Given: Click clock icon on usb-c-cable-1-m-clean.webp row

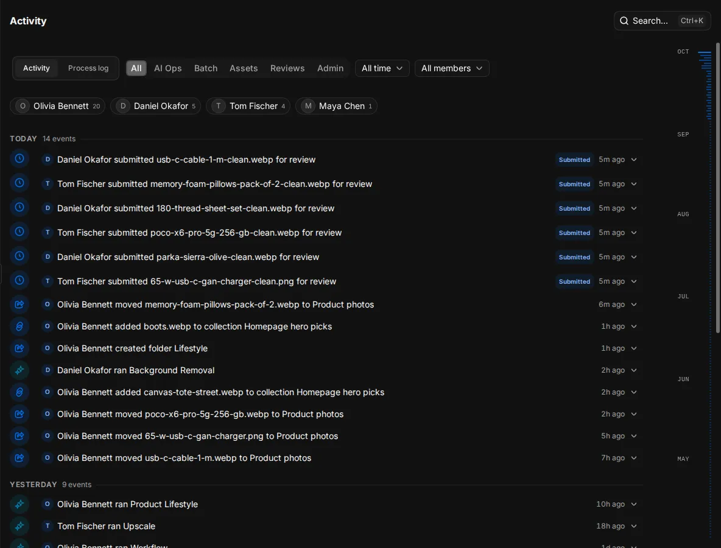Looking at the screenshot, I should [19, 158].
